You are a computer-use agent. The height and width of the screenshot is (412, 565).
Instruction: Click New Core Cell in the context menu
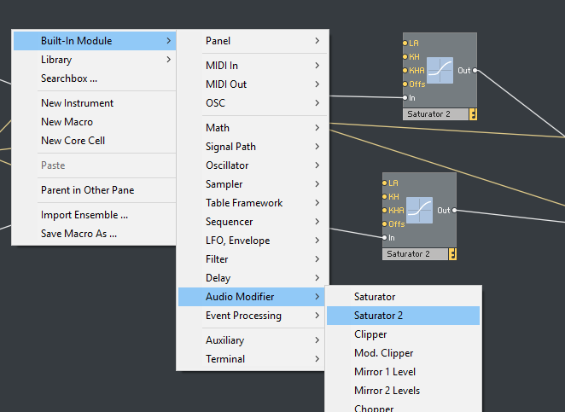point(73,141)
